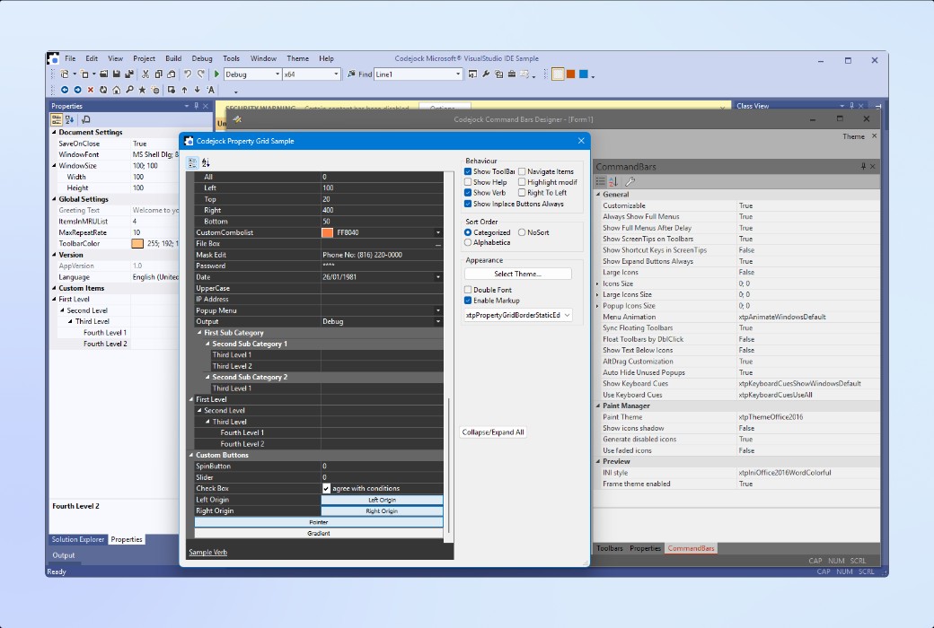The width and height of the screenshot is (934, 628).
Task: Click the green Start debugging play icon
Action: 216,74
